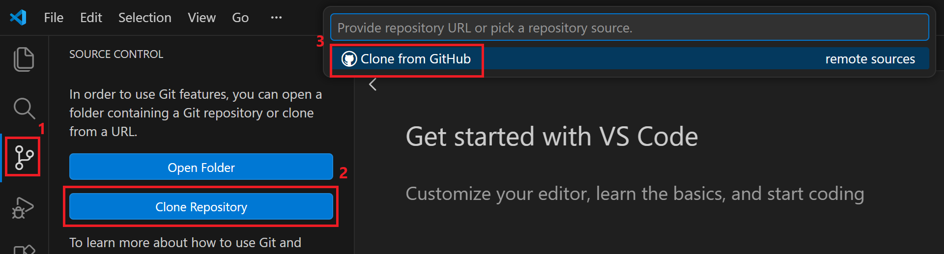944x254 pixels.
Task: Click the Open Folder button
Action: point(201,167)
